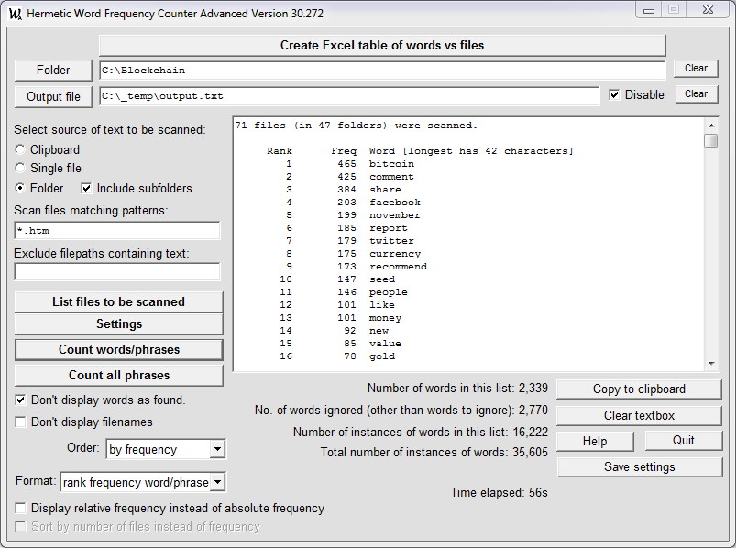This screenshot has width=736, height=548.
Task: Clear the Blockchain folder path
Action: pos(695,68)
